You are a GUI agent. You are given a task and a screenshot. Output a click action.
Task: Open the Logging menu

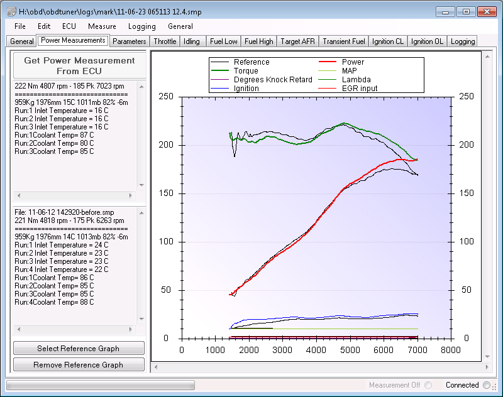point(142,26)
